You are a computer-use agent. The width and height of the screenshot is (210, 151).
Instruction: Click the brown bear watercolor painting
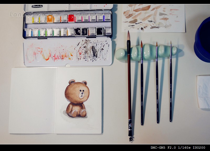(x=76, y=99)
